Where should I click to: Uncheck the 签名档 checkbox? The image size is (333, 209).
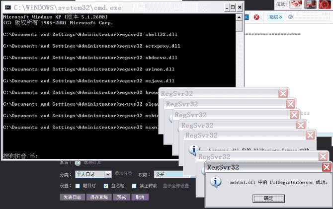coord(106,186)
